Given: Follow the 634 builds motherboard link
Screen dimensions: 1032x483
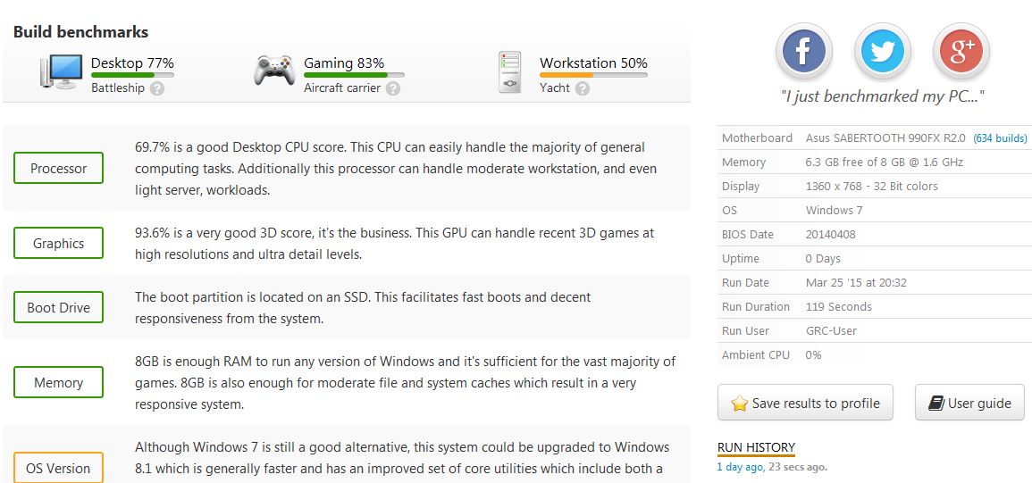Looking at the screenshot, I should [1000, 138].
